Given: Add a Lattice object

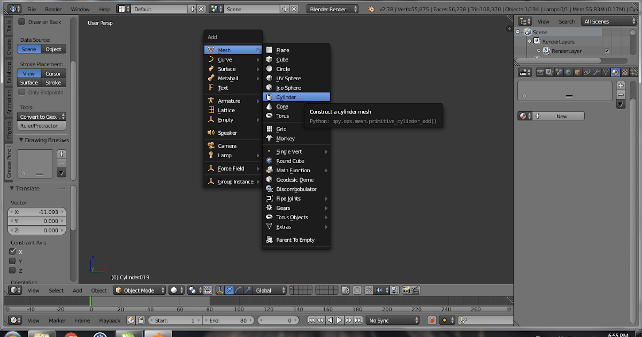Looking at the screenshot, I should pyautogui.click(x=233, y=110).
